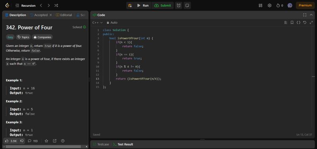Click the LeetCode logo icon
The width and height of the screenshot is (317, 149).
(7, 6)
